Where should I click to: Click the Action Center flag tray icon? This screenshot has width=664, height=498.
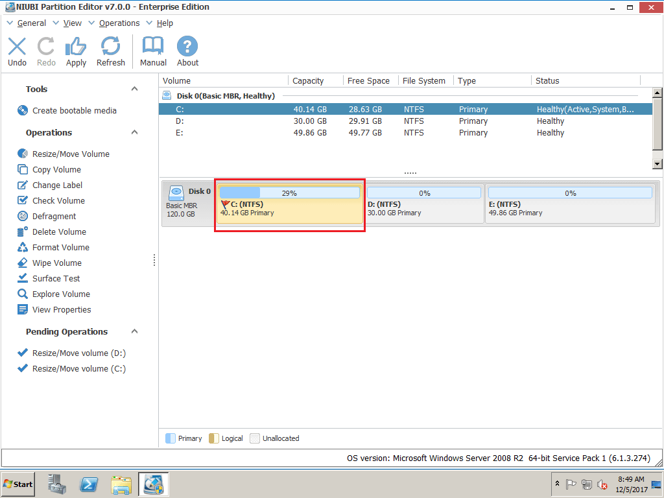tap(571, 484)
